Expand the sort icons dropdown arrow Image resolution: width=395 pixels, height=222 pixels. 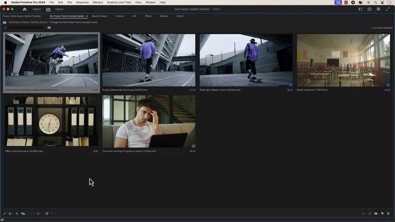52,213
